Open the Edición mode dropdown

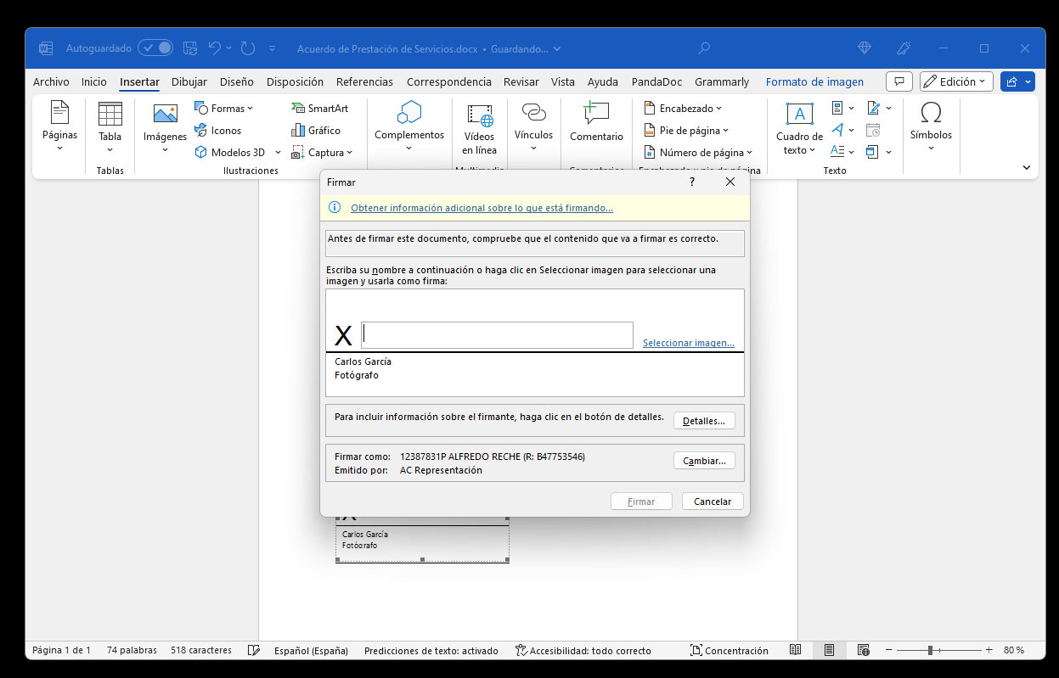(956, 81)
